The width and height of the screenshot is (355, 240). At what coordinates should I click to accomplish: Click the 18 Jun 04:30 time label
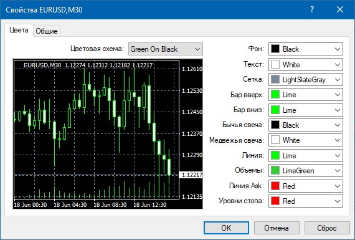tap(70, 205)
